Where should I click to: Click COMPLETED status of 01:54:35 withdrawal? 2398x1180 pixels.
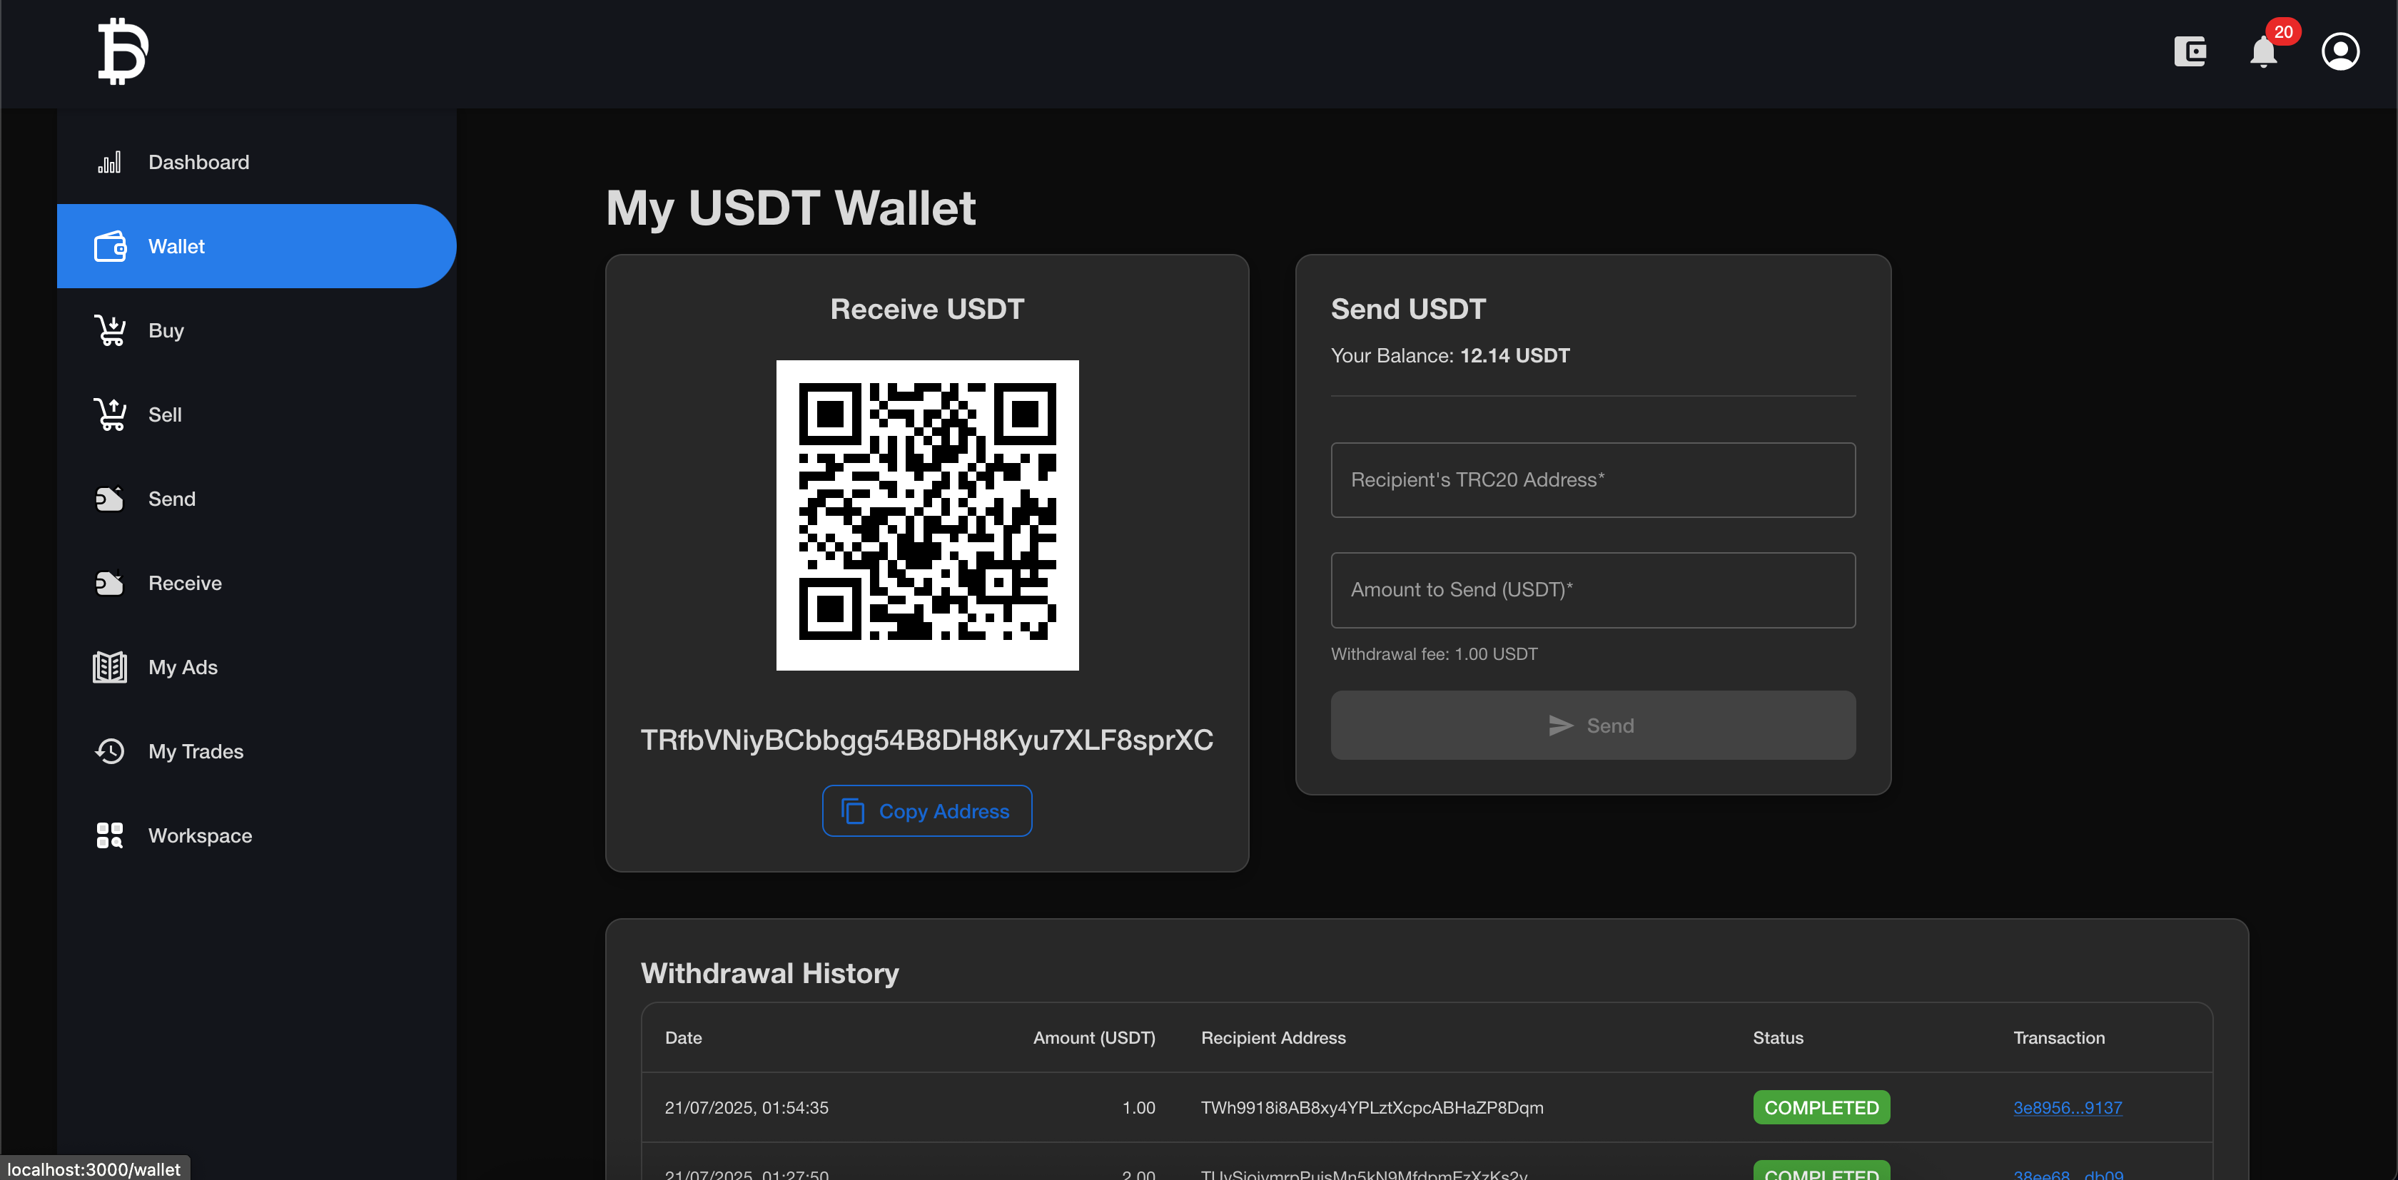coord(1821,1107)
